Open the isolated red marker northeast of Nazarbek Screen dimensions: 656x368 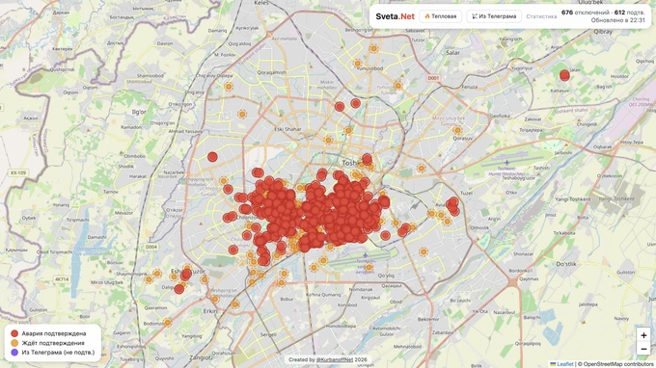pos(212,157)
